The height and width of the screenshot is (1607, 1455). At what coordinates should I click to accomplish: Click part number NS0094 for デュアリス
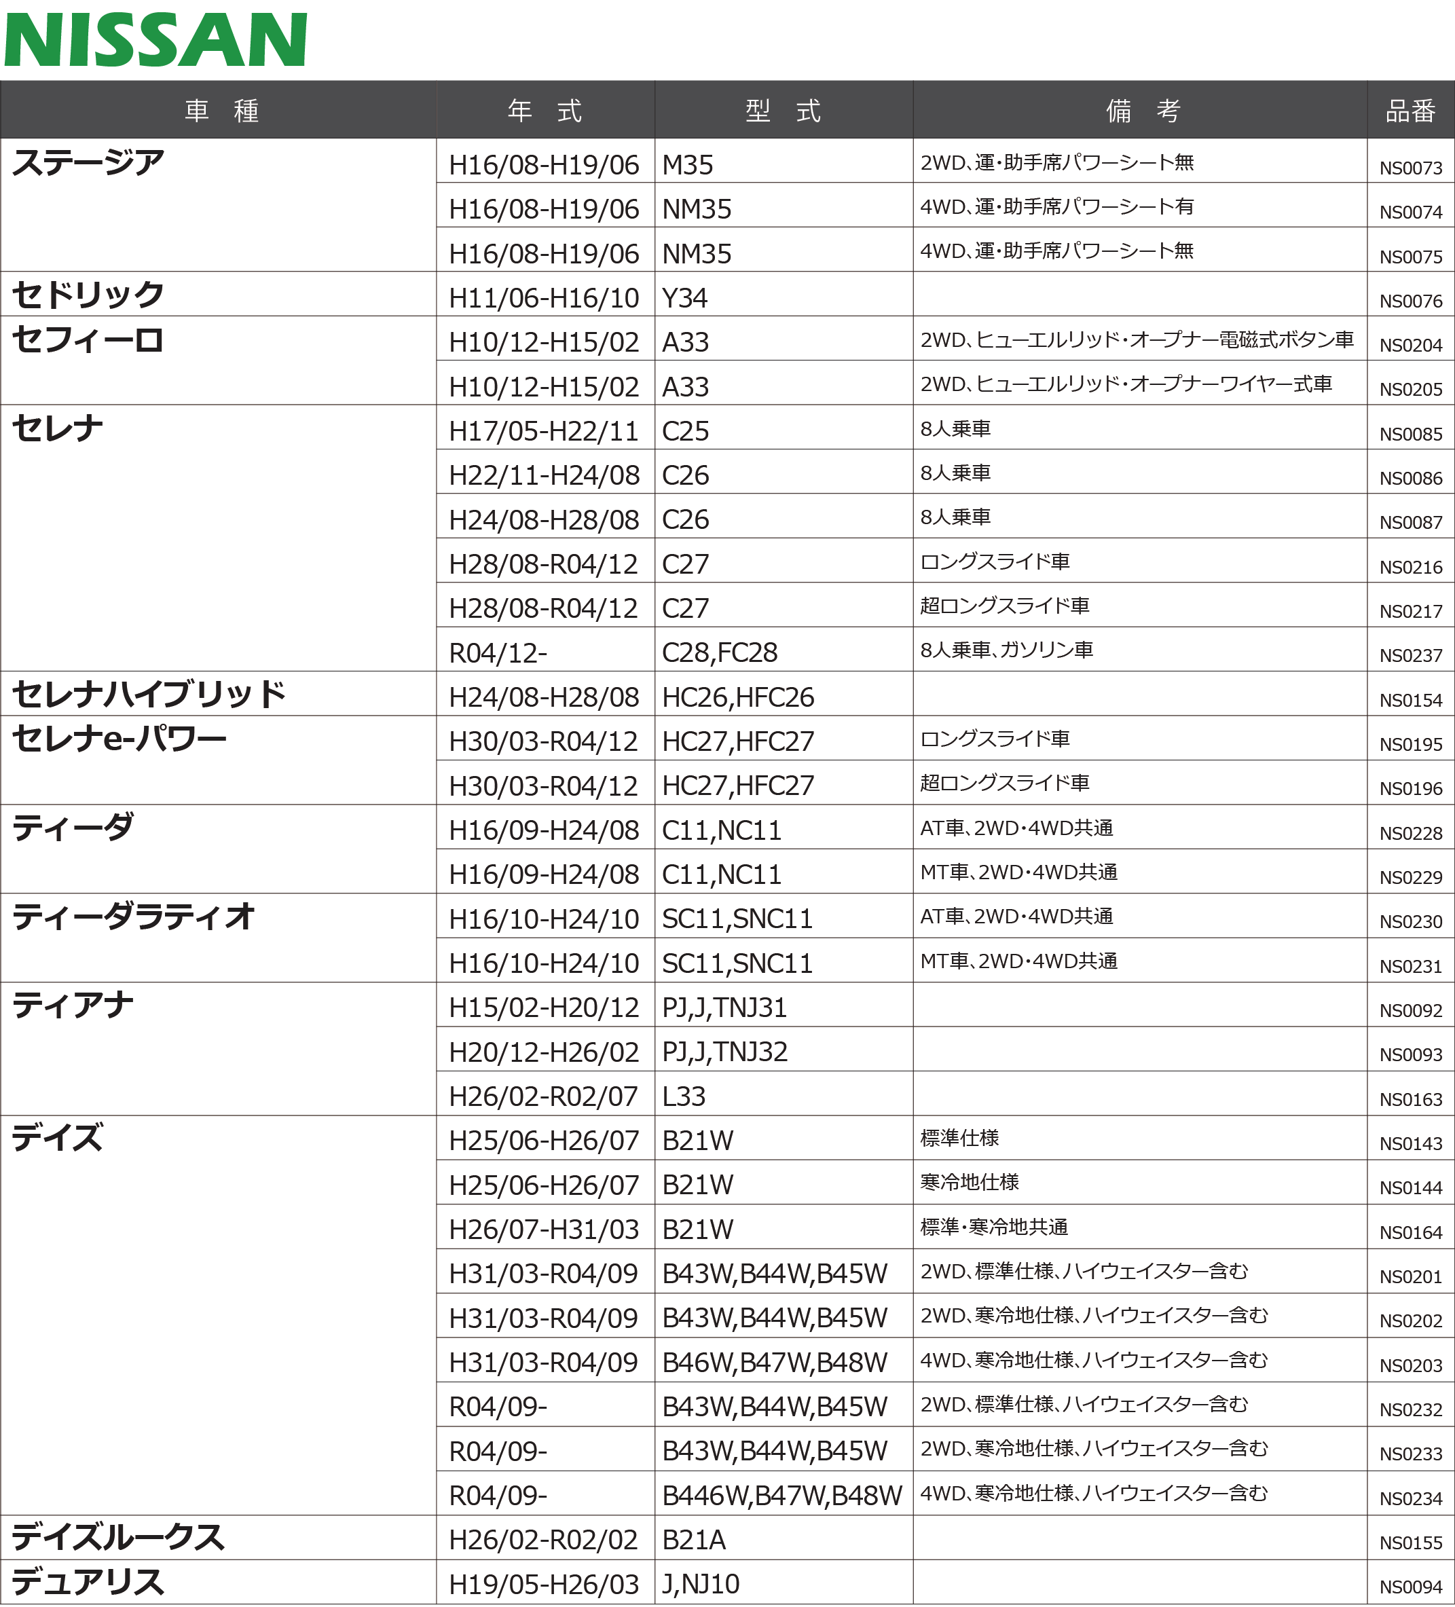1410,1587
